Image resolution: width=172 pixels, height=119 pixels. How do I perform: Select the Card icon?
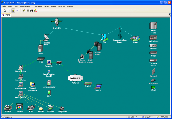pos(153,87)
